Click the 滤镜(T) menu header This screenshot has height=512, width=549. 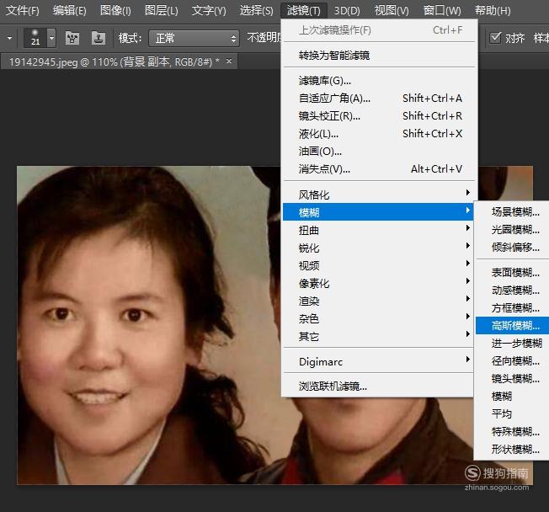click(304, 10)
